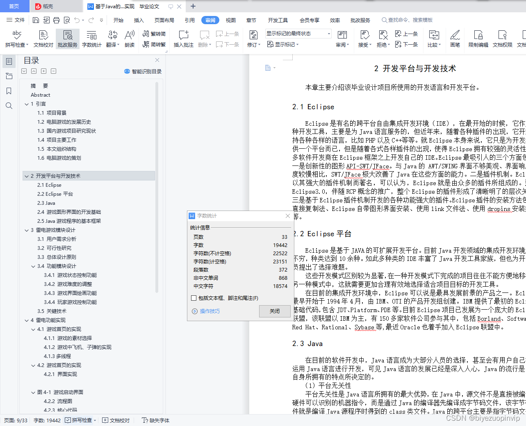Click the outline panel vertical scrollbar
The image size is (526, 426).
[157, 187]
